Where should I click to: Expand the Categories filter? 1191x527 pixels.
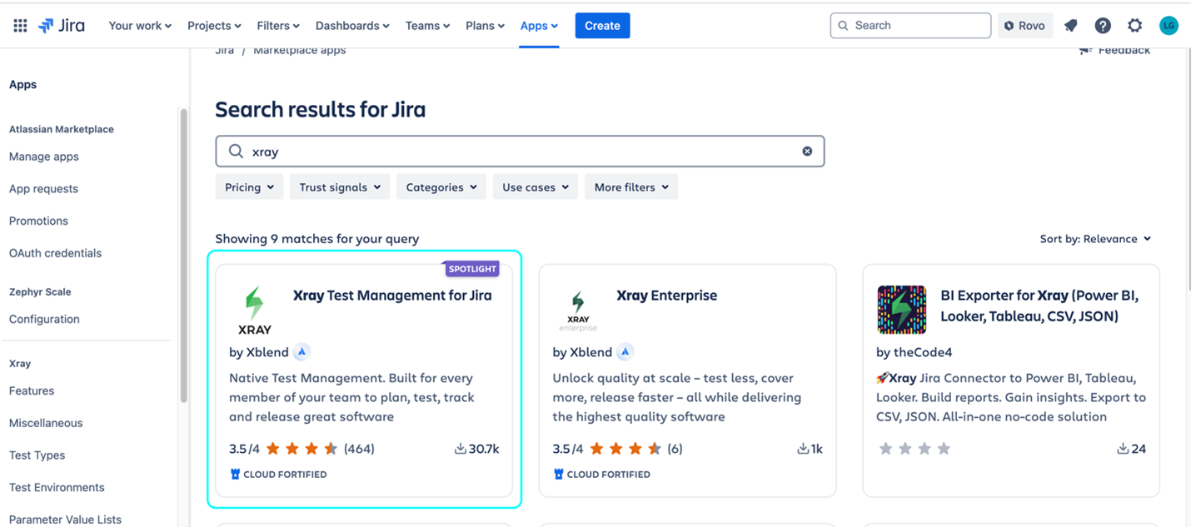tap(441, 187)
